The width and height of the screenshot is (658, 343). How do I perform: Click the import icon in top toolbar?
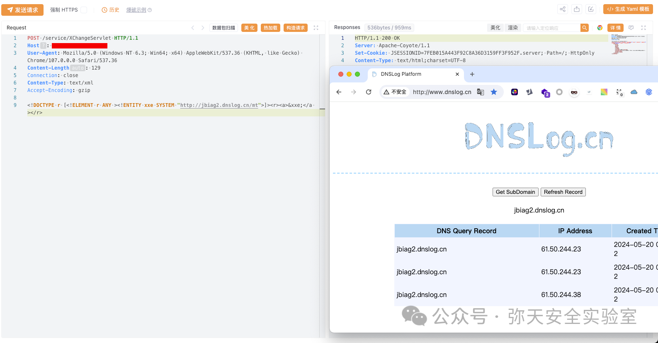(x=591, y=9)
